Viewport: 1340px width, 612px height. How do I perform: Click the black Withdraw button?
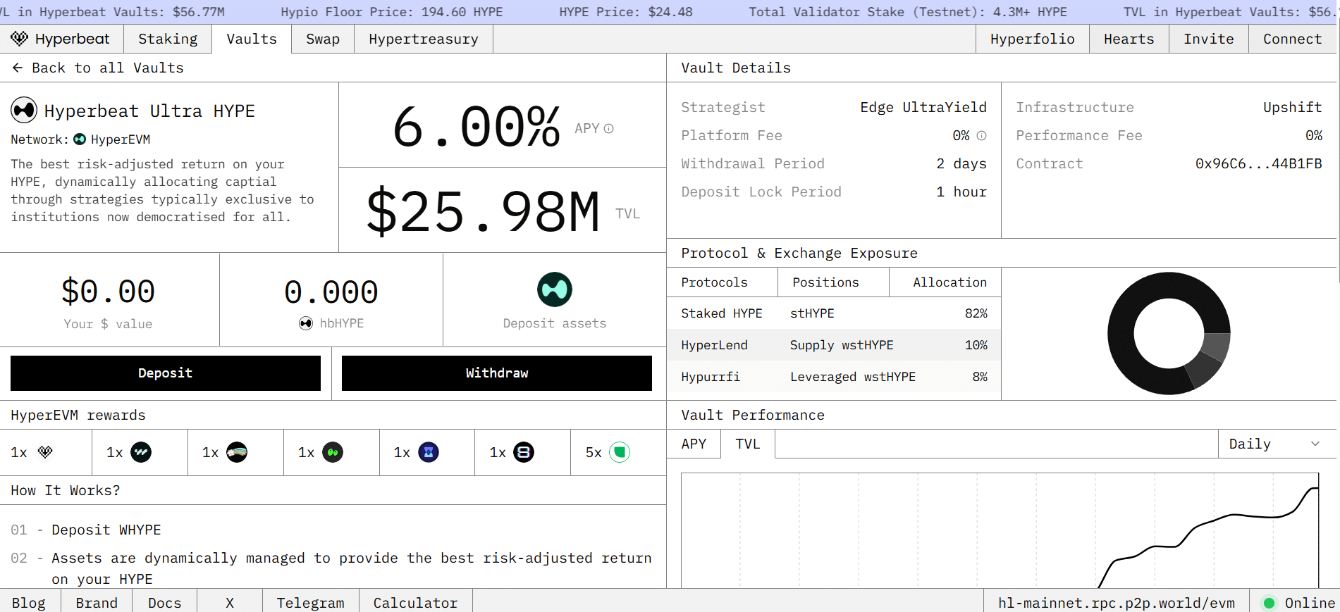coord(497,373)
